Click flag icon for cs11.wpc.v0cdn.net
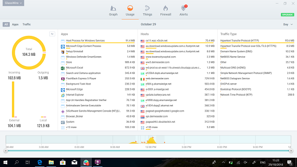 click(x=142, y=41)
